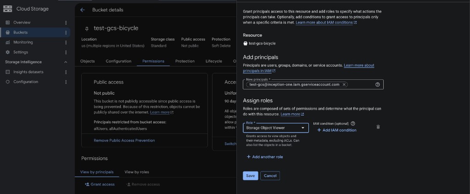
Task: Click the bucket icon beside the test-gcs-bicycle resource
Action: point(245,43)
